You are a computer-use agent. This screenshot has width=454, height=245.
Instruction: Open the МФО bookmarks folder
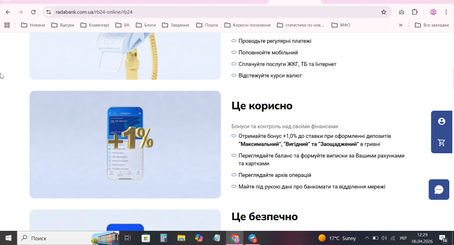[x=341, y=25]
